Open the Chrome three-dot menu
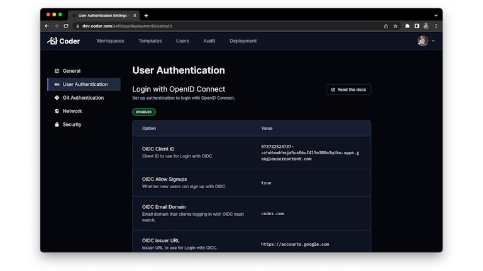 (436, 26)
